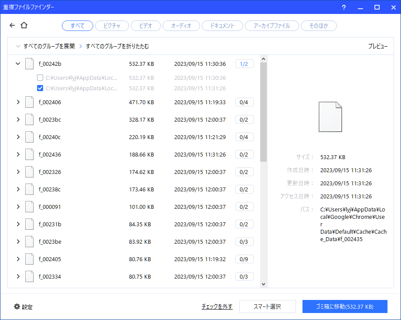
Task: Click the チェックを外す link
Action: pos(217,306)
